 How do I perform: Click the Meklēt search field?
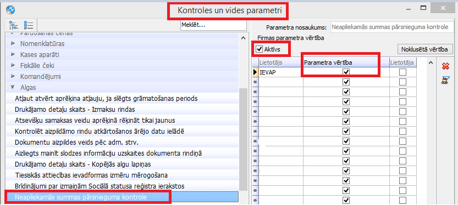point(213,25)
